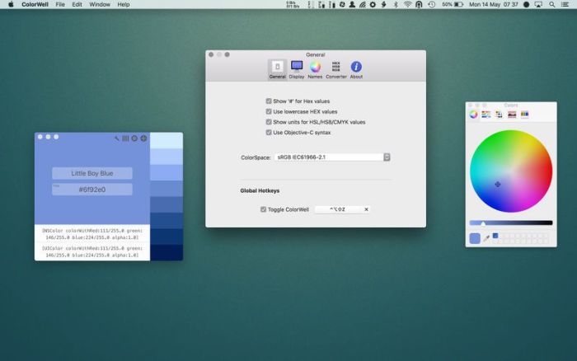Open the About pane
Viewport: 577px width, 361px height.
[x=356, y=69]
